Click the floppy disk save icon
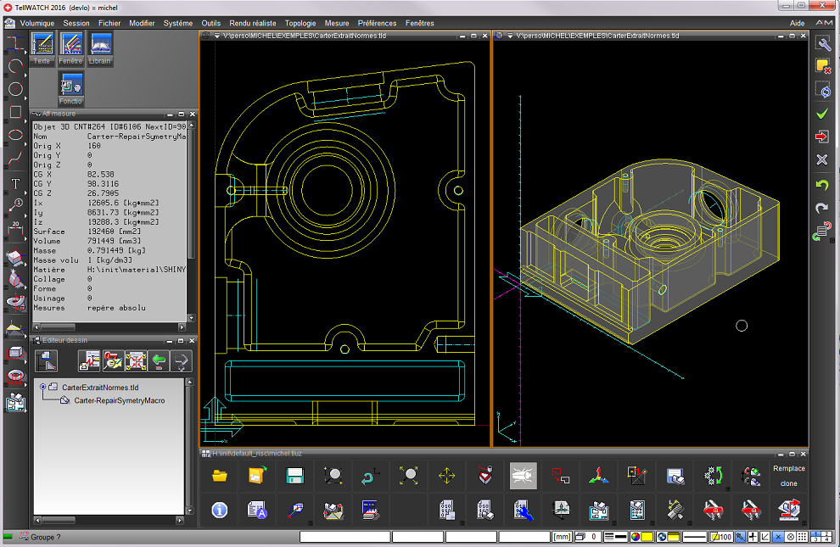 pos(295,477)
